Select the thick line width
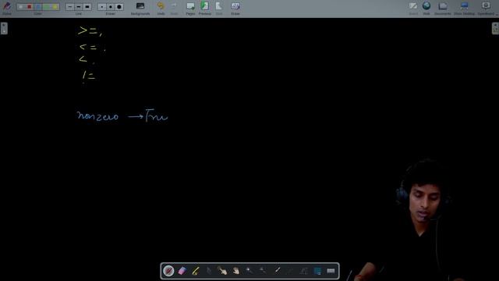499x281 pixels. (x=87, y=7)
